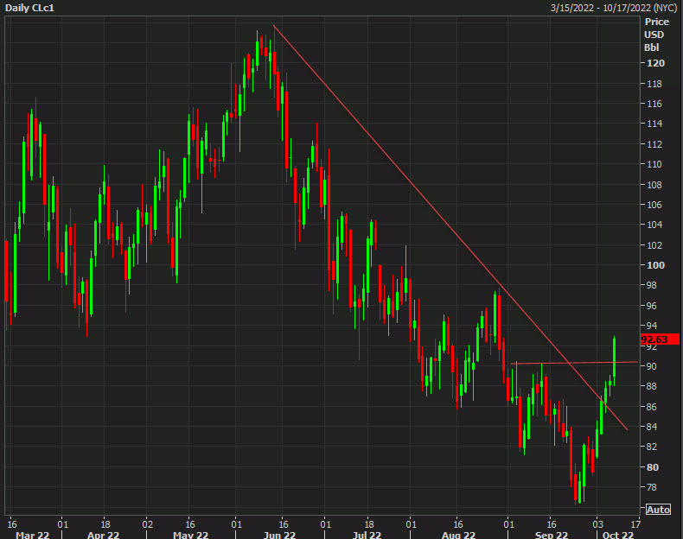The image size is (683, 539).
Task: Click the 3/15/2022 - 10/17/2022 (NYC) date range
Action: click(614, 8)
